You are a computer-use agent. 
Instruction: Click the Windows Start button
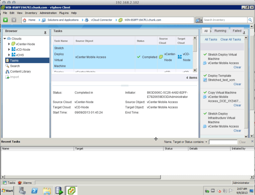[x=7, y=191]
